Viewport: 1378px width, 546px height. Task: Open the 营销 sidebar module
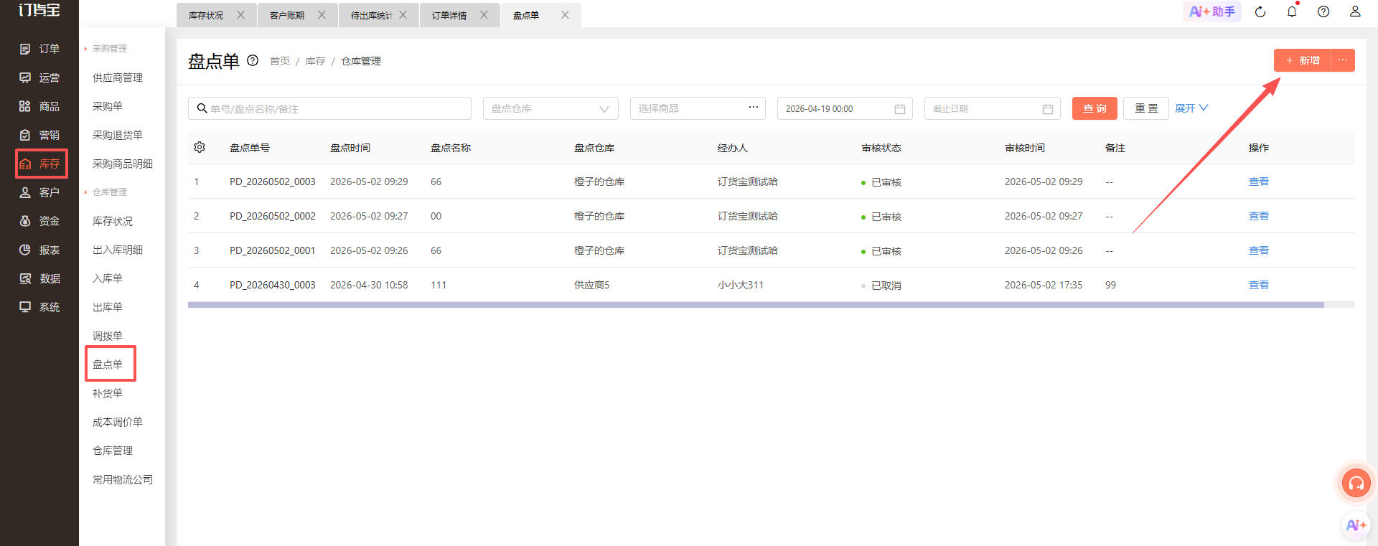[39, 135]
